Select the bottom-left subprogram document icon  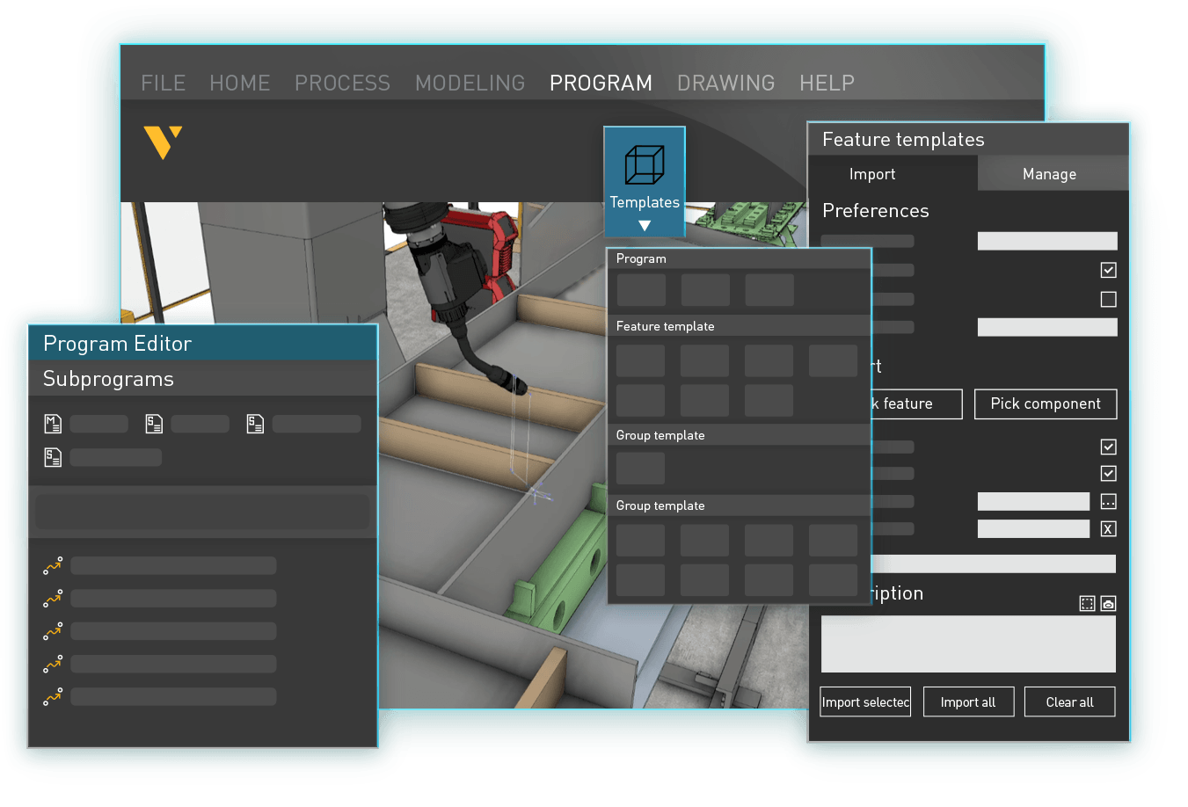click(x=52, y=457)
